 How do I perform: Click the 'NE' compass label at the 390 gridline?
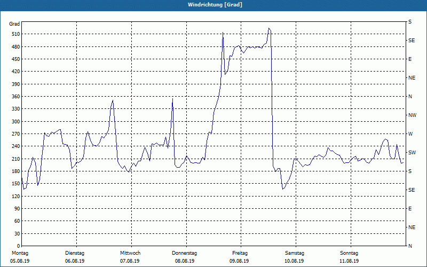[x=412, y=78]
